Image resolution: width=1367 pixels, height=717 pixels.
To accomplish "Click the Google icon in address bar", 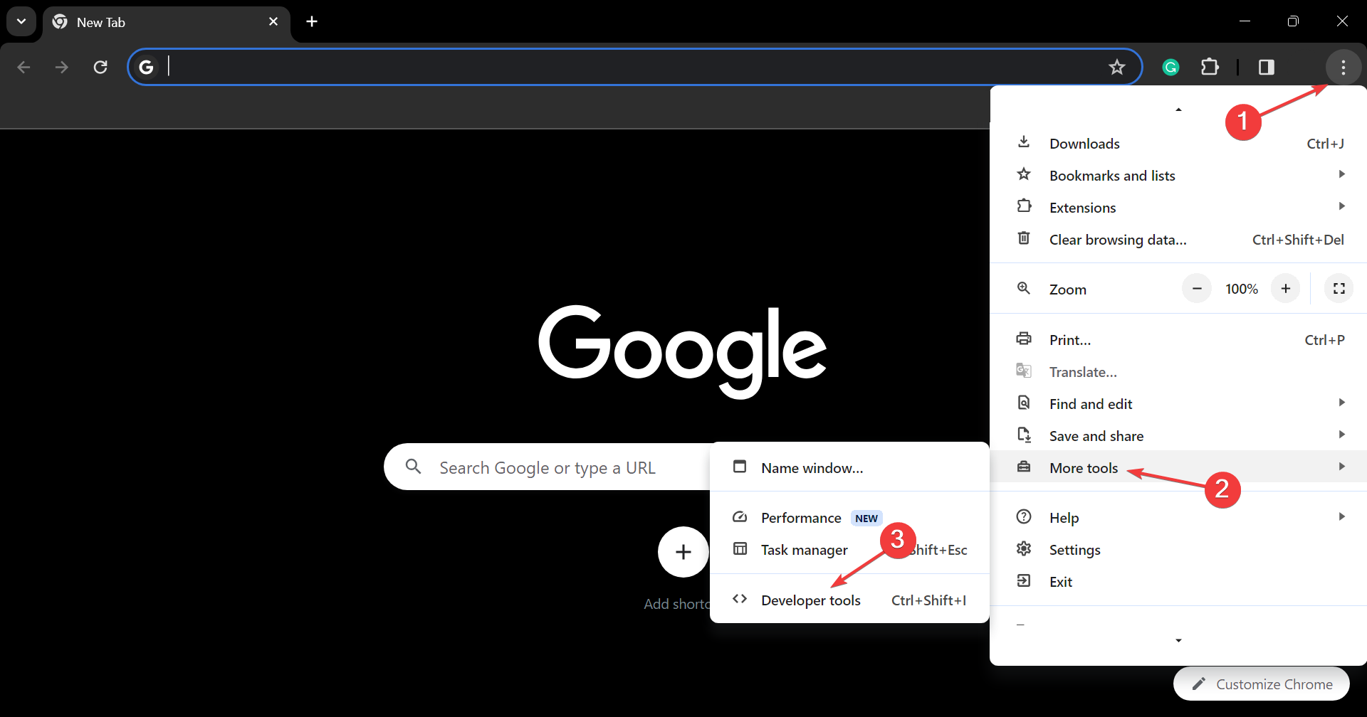I will pos(146,68).
